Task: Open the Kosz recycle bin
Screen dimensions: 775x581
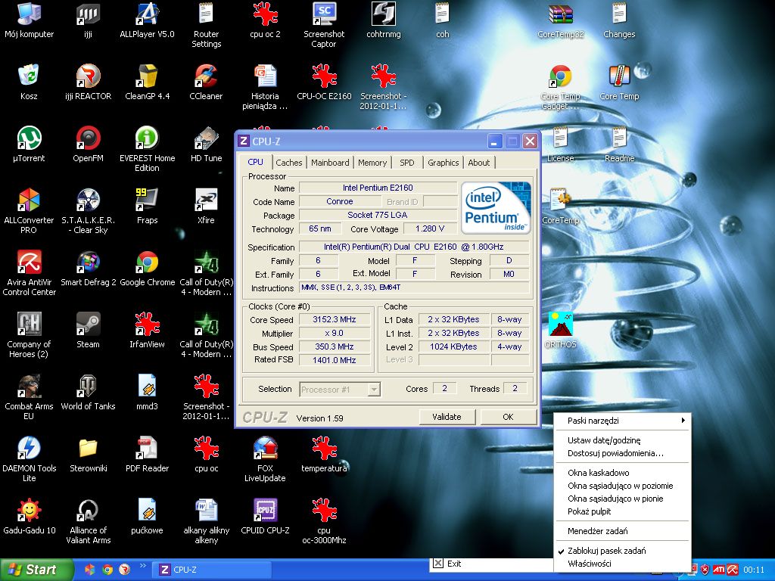Action: (x=29, y=83)
